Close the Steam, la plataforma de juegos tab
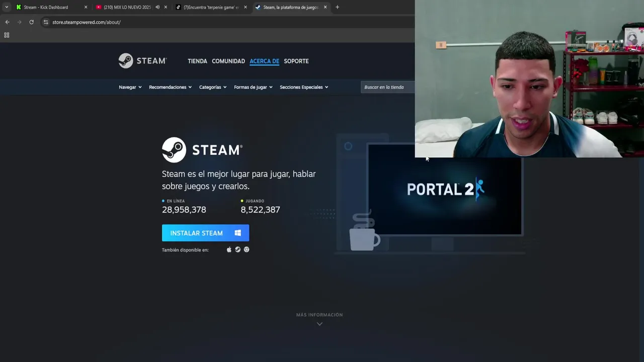This screenshot has height=362, width=644. pos(325,7)
